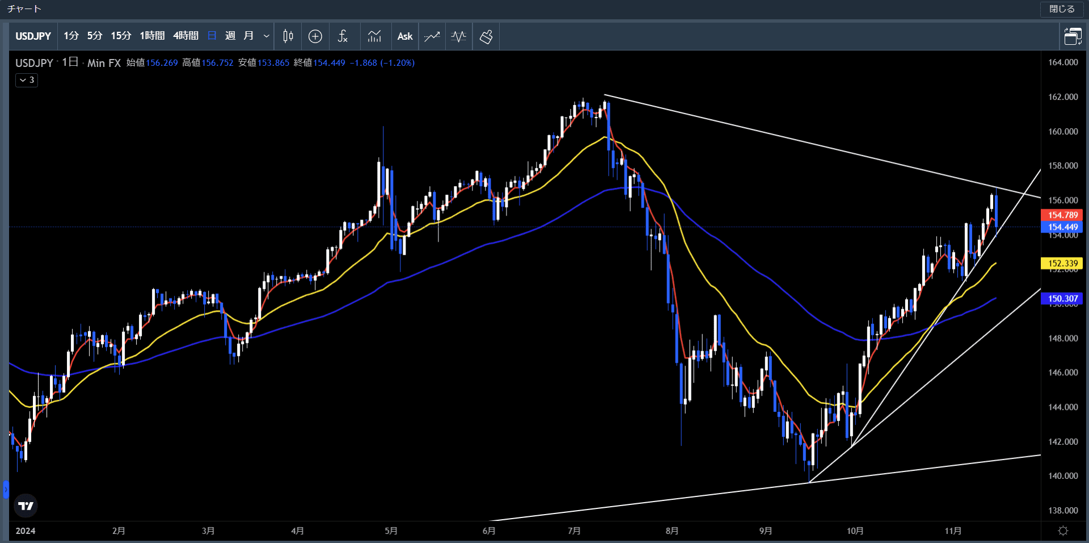Click the detach chart window icon
This screenshot has height=543, width=1089.
1073,36
